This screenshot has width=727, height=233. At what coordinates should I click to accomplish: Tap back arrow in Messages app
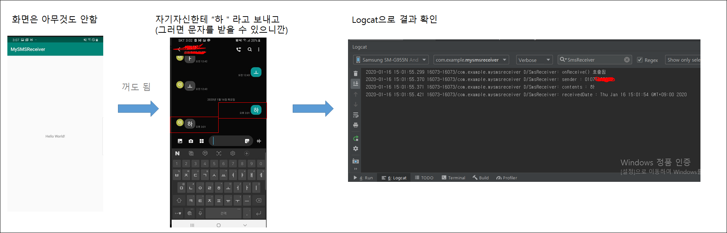click(180, 49)
